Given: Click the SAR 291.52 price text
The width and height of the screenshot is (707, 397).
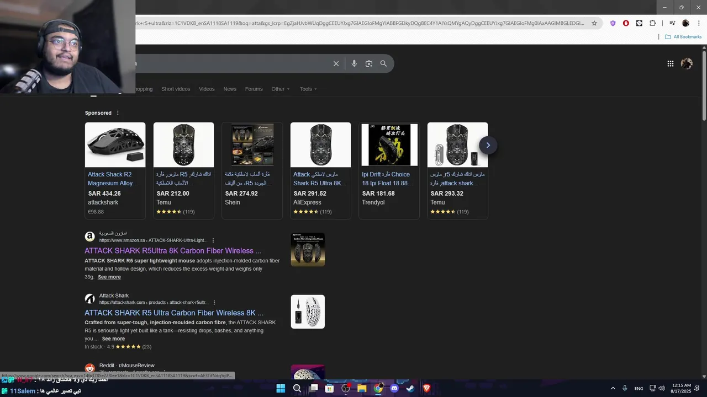Looking at the screenshot, I should point(310,194).
